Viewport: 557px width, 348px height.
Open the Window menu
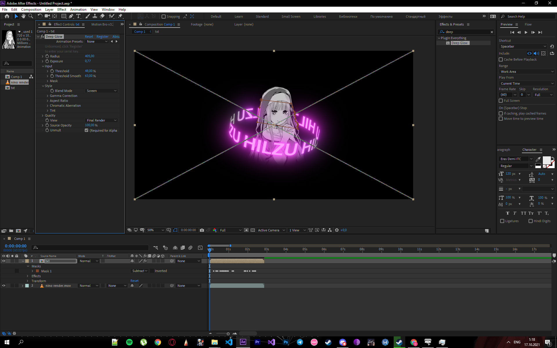pyautogui.click(x=108, y=10)
